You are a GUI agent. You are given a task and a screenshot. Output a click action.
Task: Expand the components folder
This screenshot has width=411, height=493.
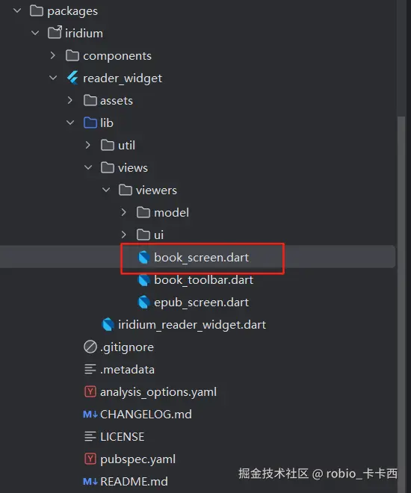pyautogui.click(x=53, y=56)
